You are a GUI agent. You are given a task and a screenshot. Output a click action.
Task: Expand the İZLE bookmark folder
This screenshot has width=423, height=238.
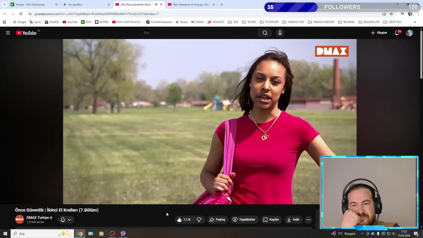(233, 22)
